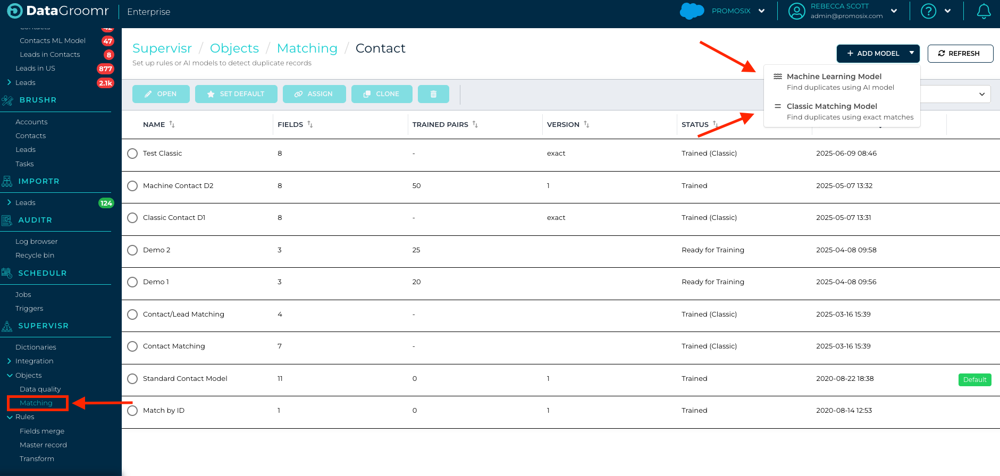Click the Auditr section icon
The width and height of the screenshot is (1000, 476).
pyautogui.click(x=7, y=220)
